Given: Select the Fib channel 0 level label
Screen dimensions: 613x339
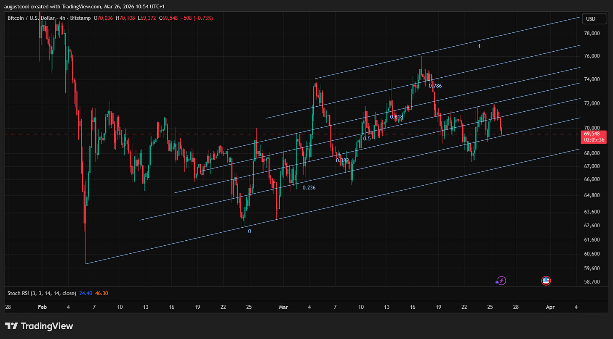Looking at the screenshot, I should tap(250, 231).
